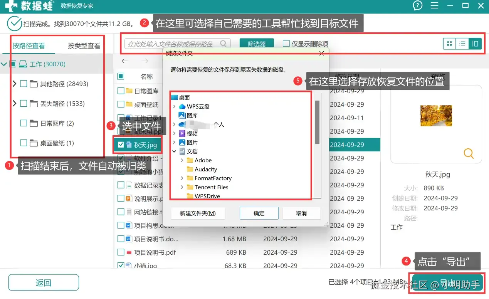The height and width of the screenshot is (299, 489).
Task: Toggle 仅显示删除项 checkbox
Action: click(x=286, y=44)
